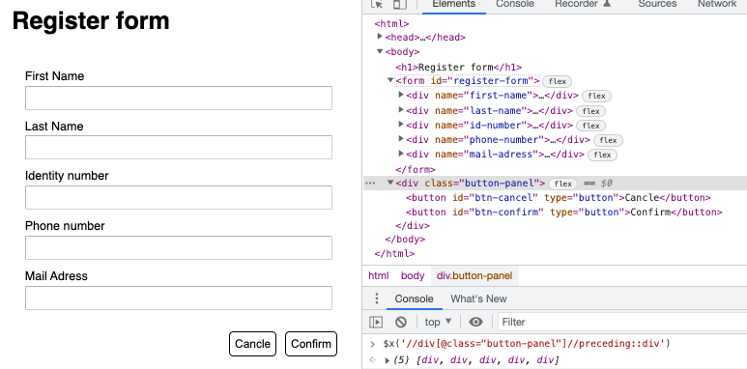Open the ellipsis beside button-panel row
This screenshot has width=747, height=369.
[371, 184]
